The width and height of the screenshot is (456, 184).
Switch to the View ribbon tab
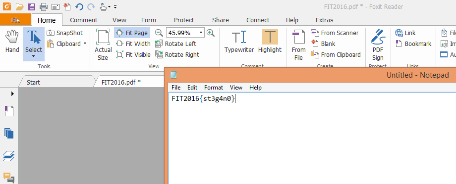(x=119, y=20)
